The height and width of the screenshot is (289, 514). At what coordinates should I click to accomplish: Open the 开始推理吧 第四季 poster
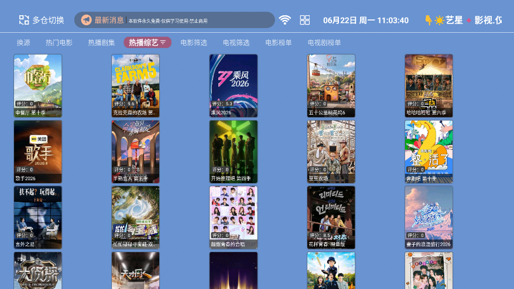point(234,152)
